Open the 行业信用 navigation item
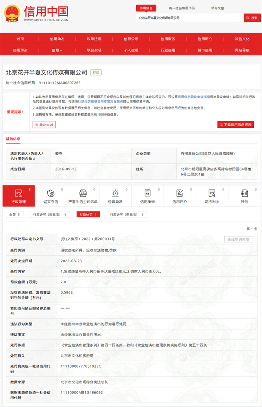This screenshot has height=407, width=262. pos(168,50)
